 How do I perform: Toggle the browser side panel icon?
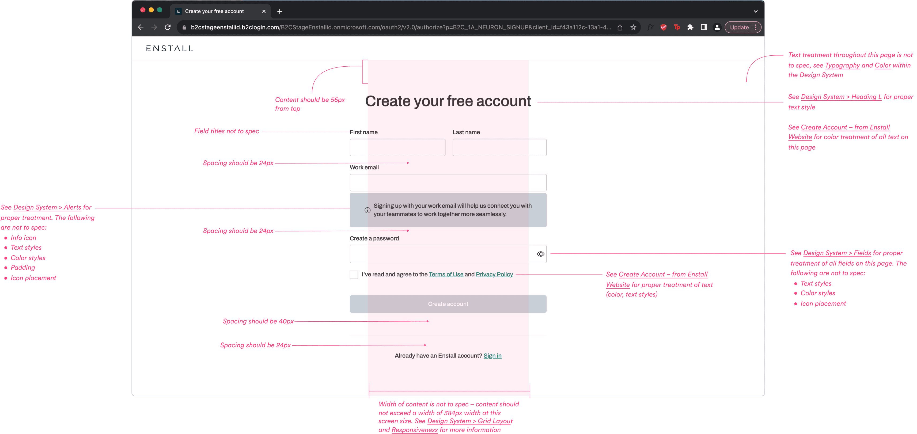(x=704, y=27)
